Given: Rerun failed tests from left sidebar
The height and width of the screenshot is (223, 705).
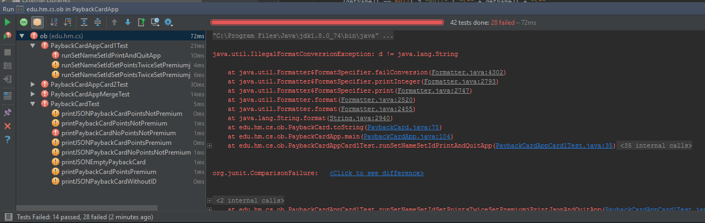Looking at the screenshot, I should (x=8, y=36).
